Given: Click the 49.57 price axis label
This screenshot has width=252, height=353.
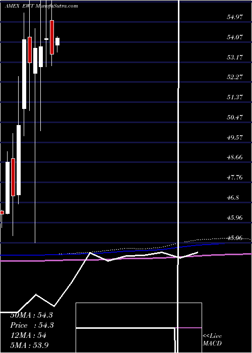Looking at the screenshot, I should click(235, 137).
